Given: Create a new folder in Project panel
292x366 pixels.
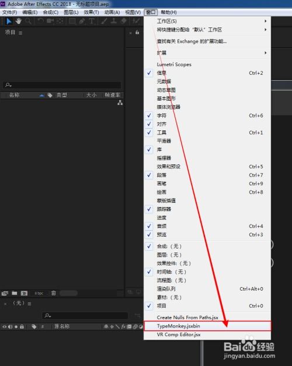Looking at the screenshot, I should pos(15,293).
